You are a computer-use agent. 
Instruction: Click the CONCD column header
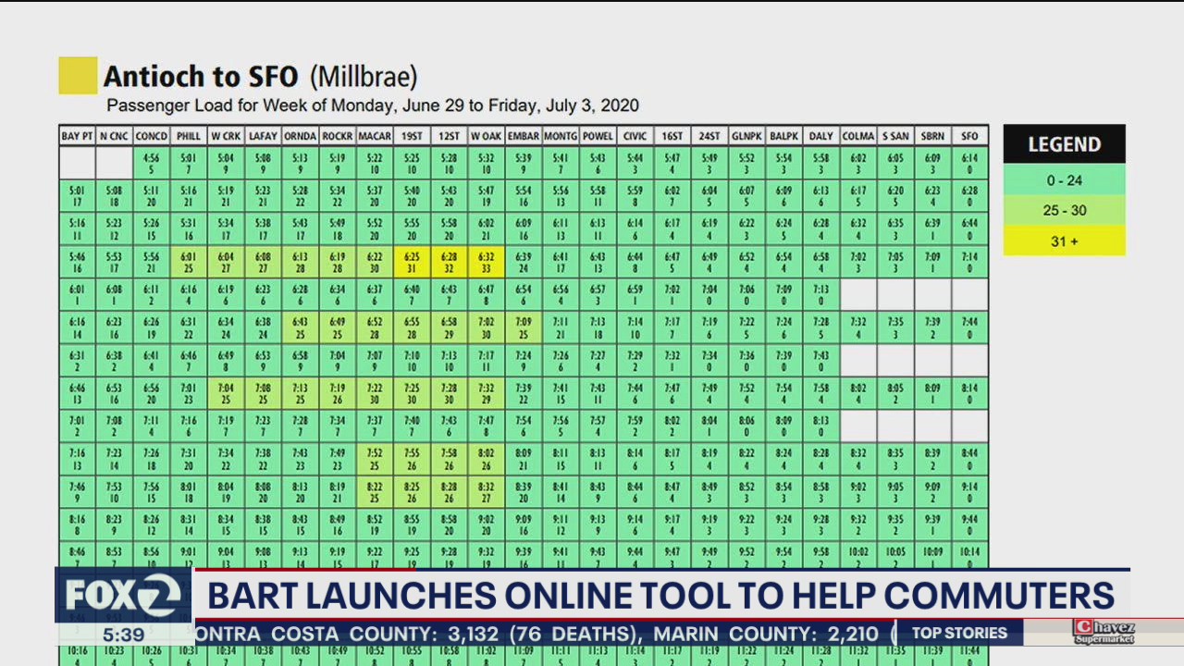[152, 136]
